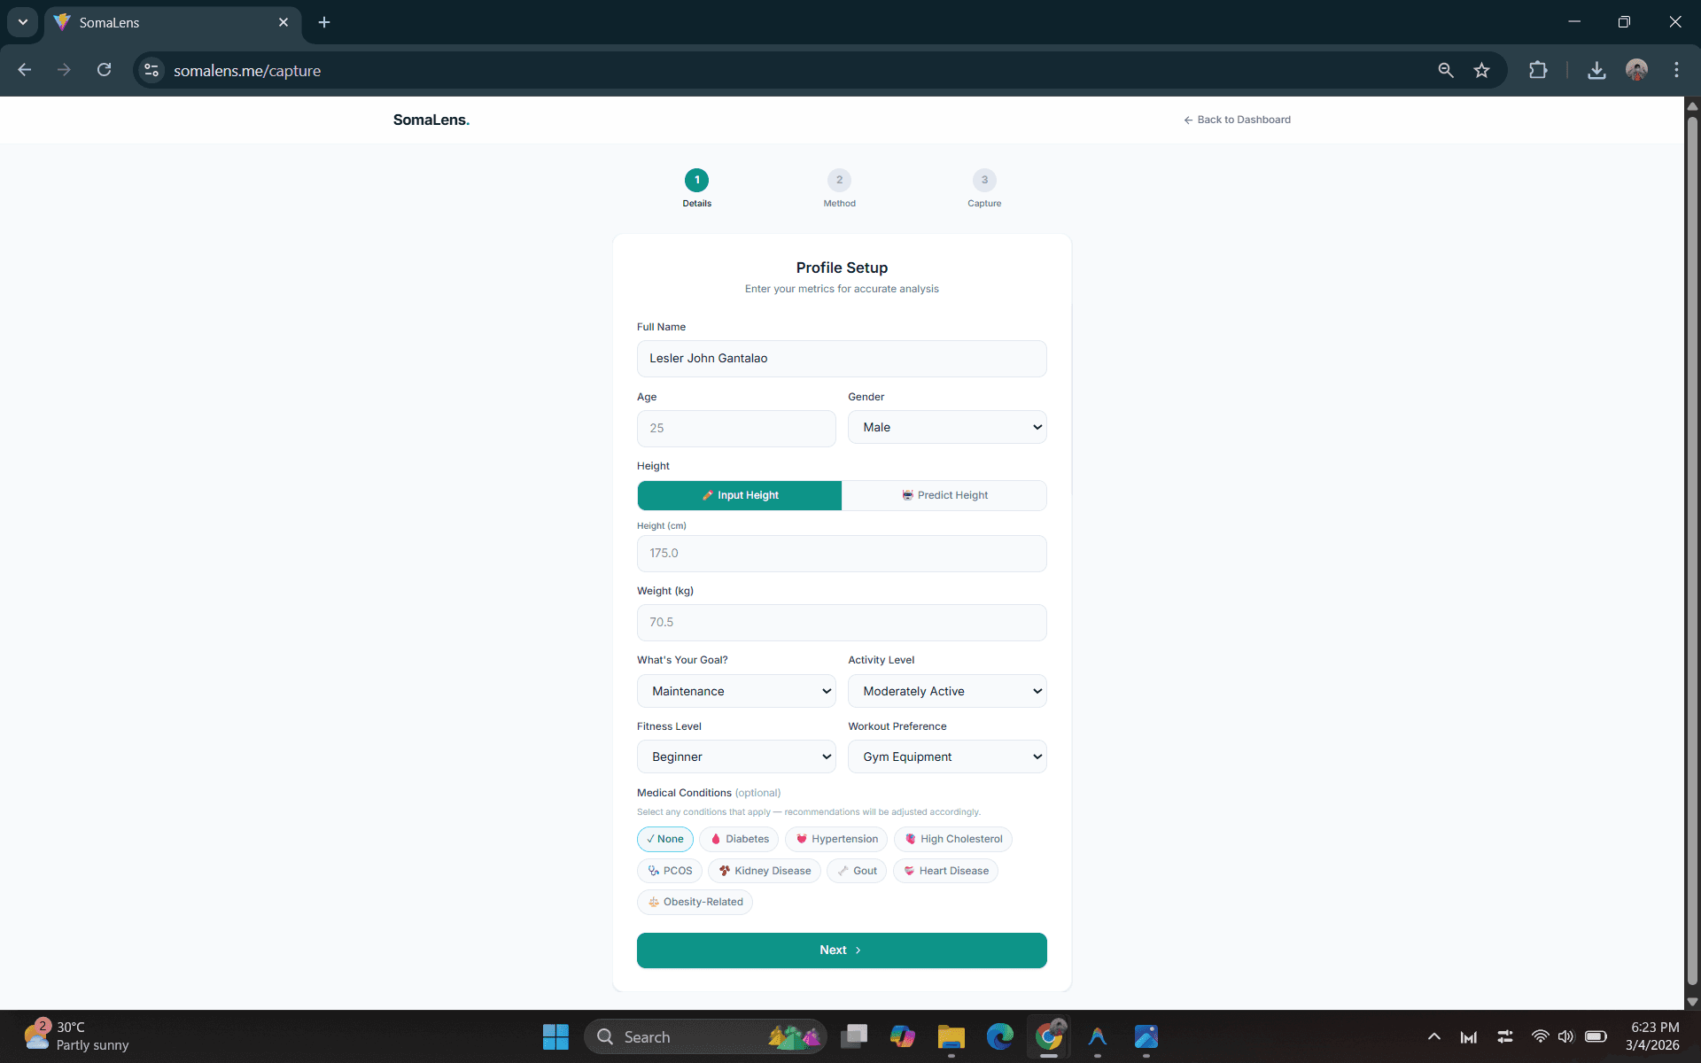Reload the SomaLens page
The width and height of the screenshot is (1701, 1063).
point(105,70)
